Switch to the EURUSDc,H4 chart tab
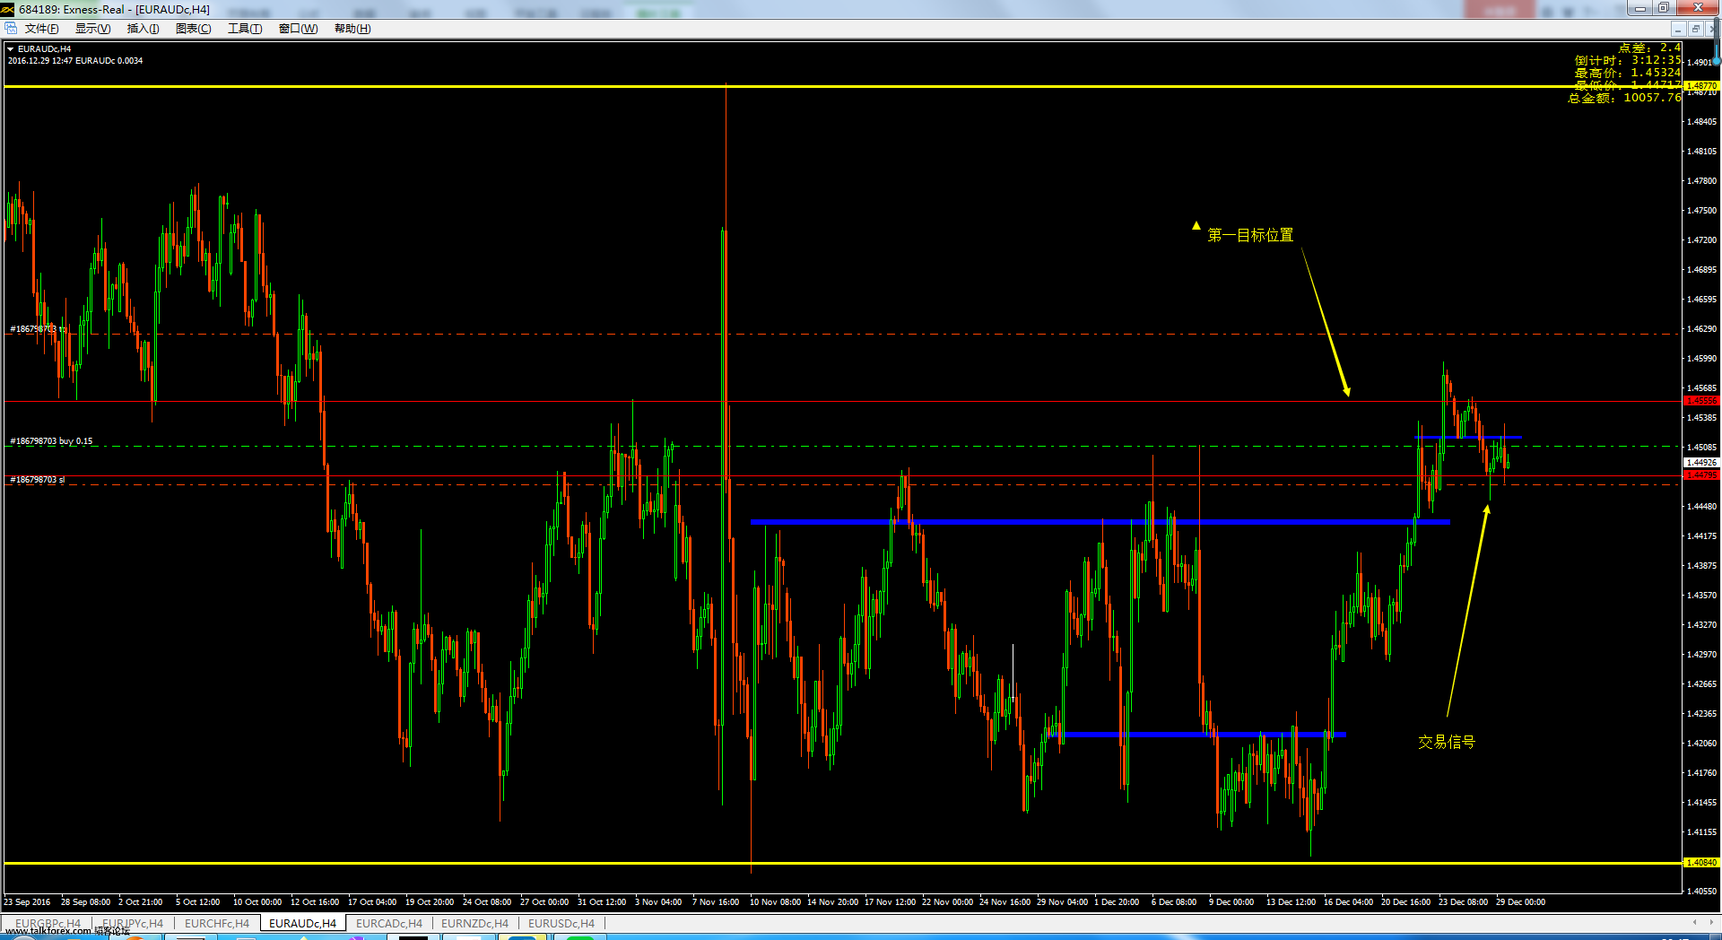The width and height of the screenshot is (1722, 940). tap(561, 923)
